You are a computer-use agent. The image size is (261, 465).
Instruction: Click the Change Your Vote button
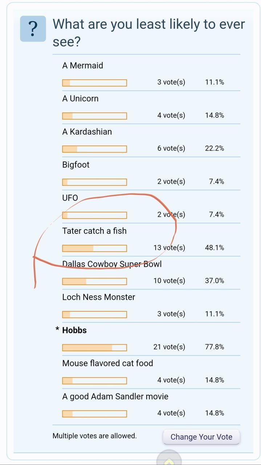point(201,437)
